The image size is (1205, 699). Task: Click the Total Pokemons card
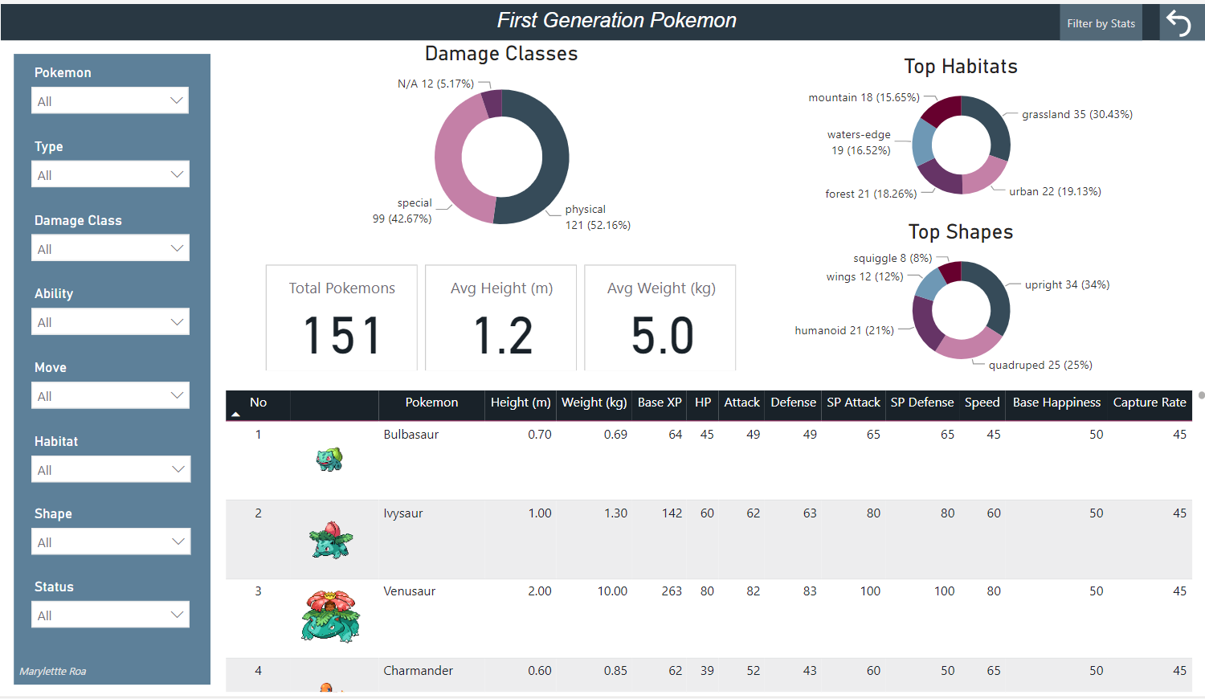tap(341, 317)
